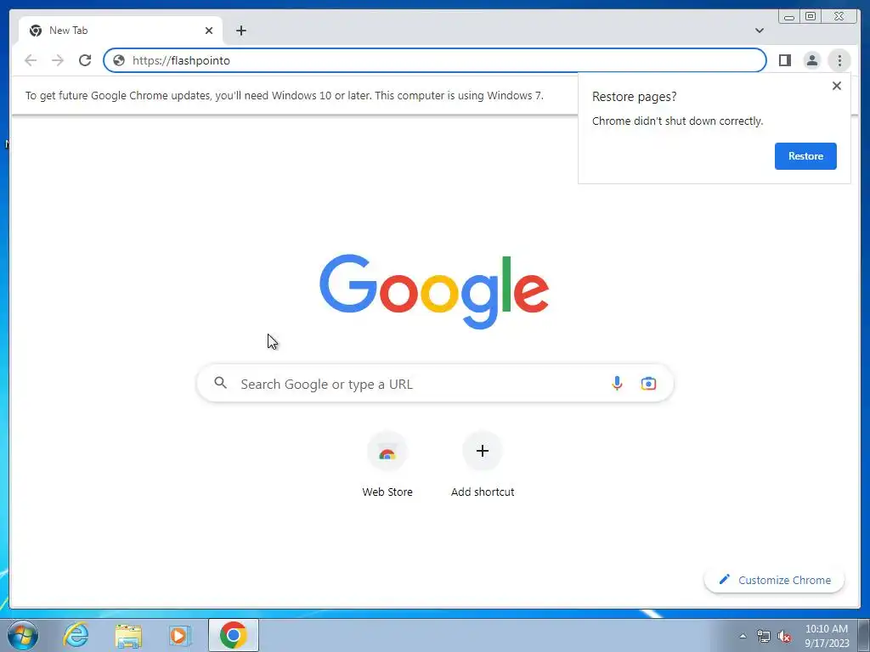Image resolution: width=870 pixels, height=652 pixels.
Task: Click the Add shortcut plus icon
Action: tap(483, 452)
